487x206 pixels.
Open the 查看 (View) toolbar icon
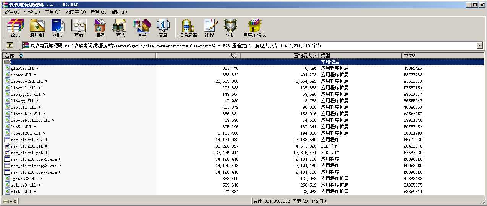79,28
